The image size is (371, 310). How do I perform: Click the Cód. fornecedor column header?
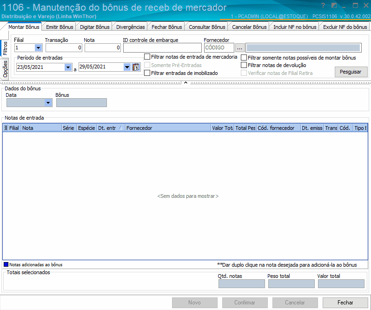pyautogui.click(x=278, y=128)
